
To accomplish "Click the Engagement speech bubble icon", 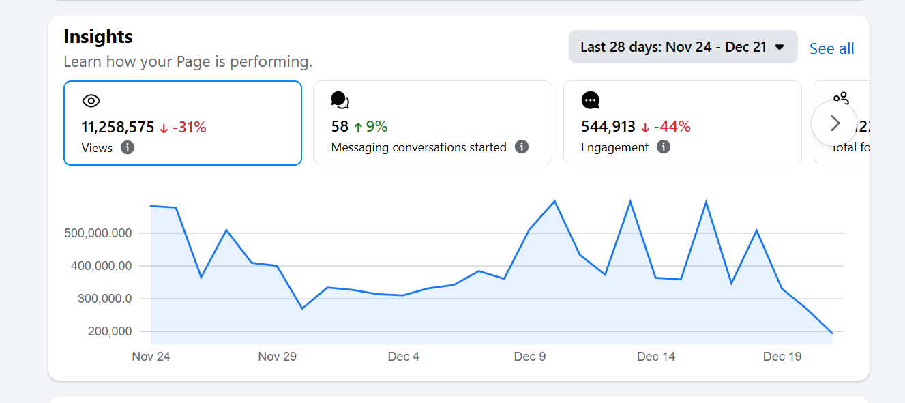I will pyautogui.click(x=591, y=100).
